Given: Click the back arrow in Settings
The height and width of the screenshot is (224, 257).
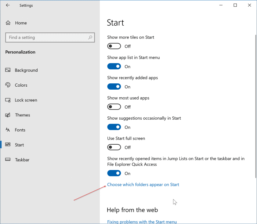Looking at the screenshot, I should [x=8, y=5].
